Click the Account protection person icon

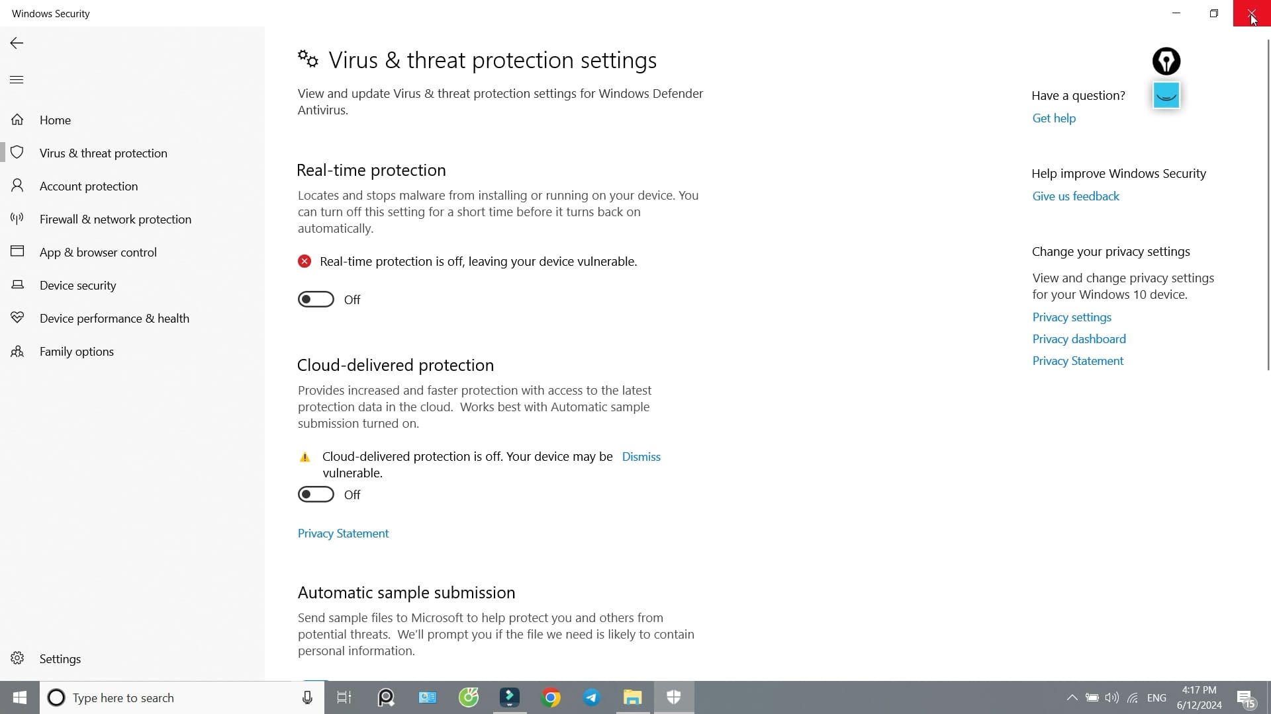click(x=17, y=185)
